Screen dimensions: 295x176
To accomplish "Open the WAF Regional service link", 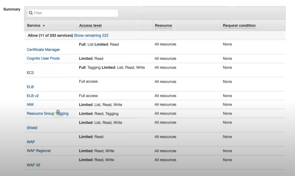I will point(39,151).
